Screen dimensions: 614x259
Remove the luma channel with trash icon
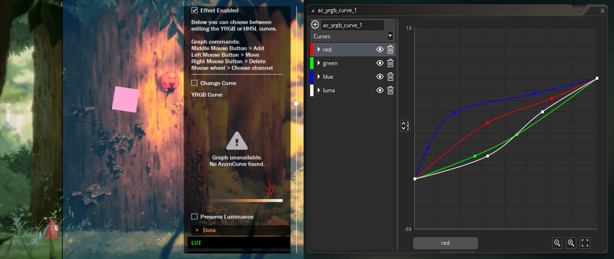tap(390, 90)
